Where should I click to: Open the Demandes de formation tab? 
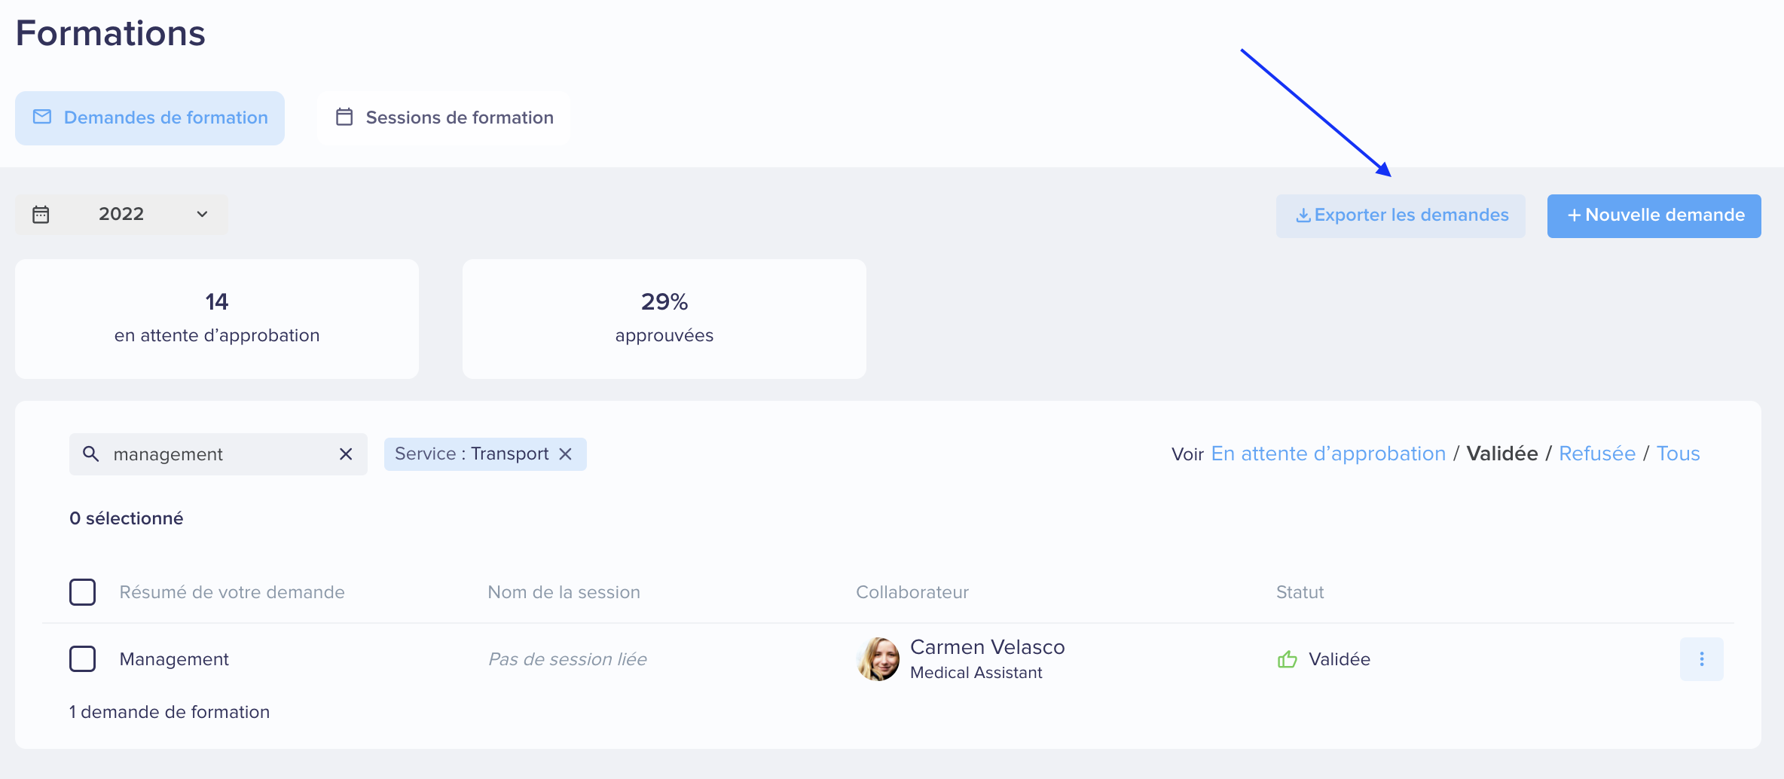tap(150, 118)
